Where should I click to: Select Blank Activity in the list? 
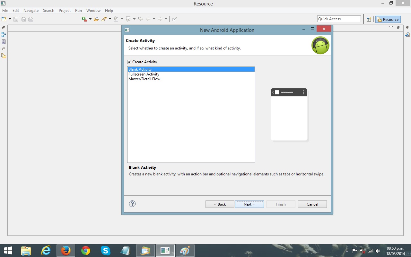pyautogui.click(x=191, y=69)
